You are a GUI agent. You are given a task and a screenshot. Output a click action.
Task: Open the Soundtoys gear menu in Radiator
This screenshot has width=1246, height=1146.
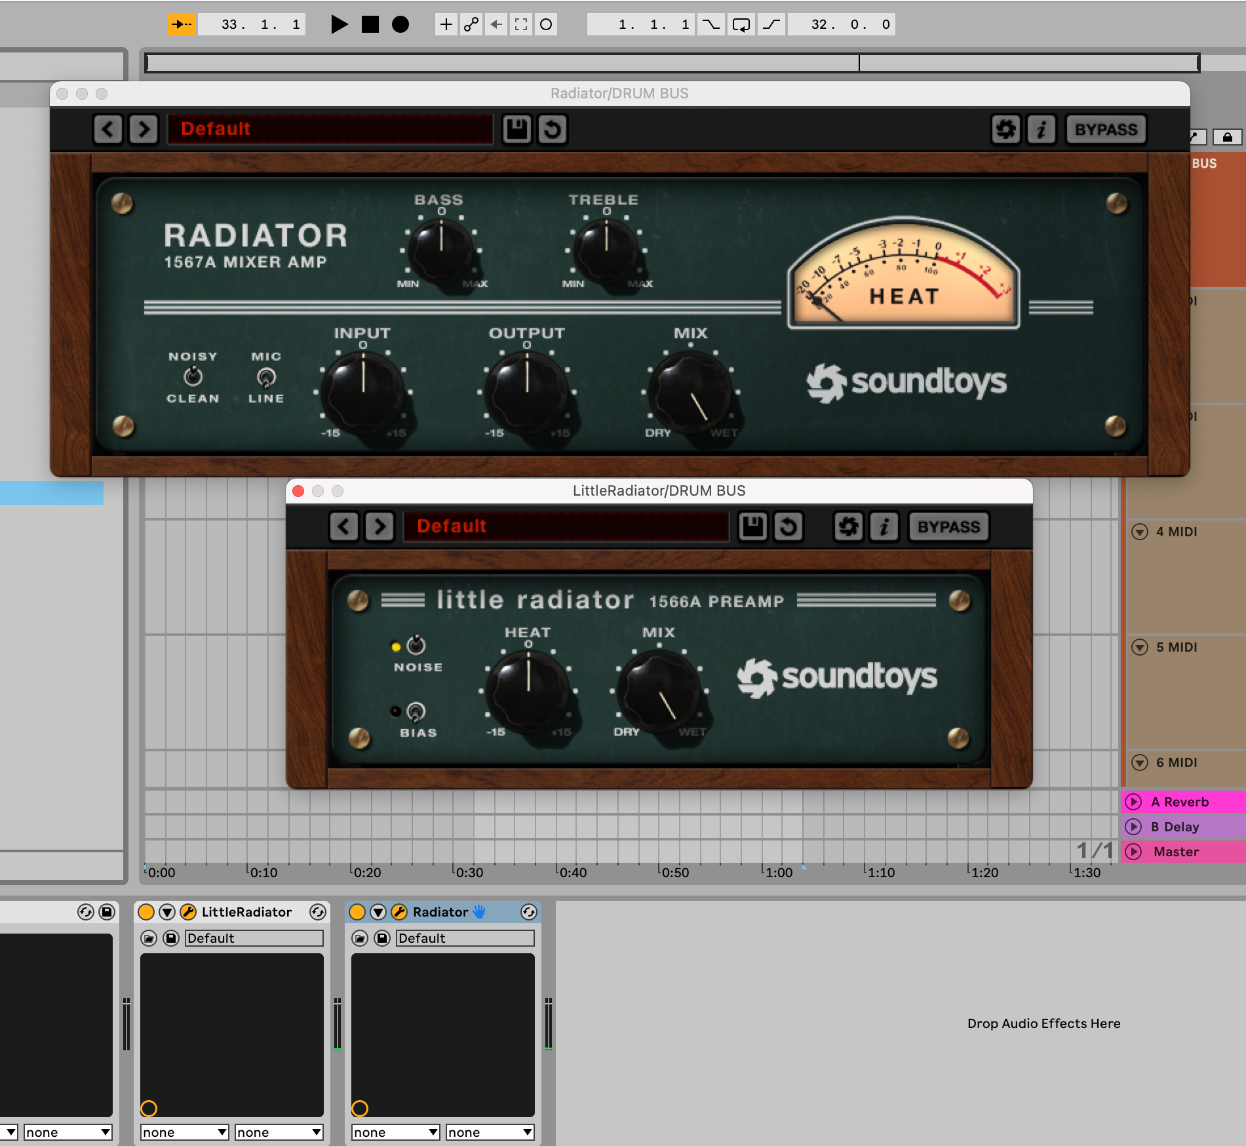(1006, 129)
